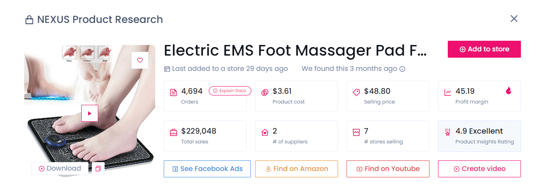Screen dimensions: 546x185
Task: Click the Create video button
Action: (479, 169)
